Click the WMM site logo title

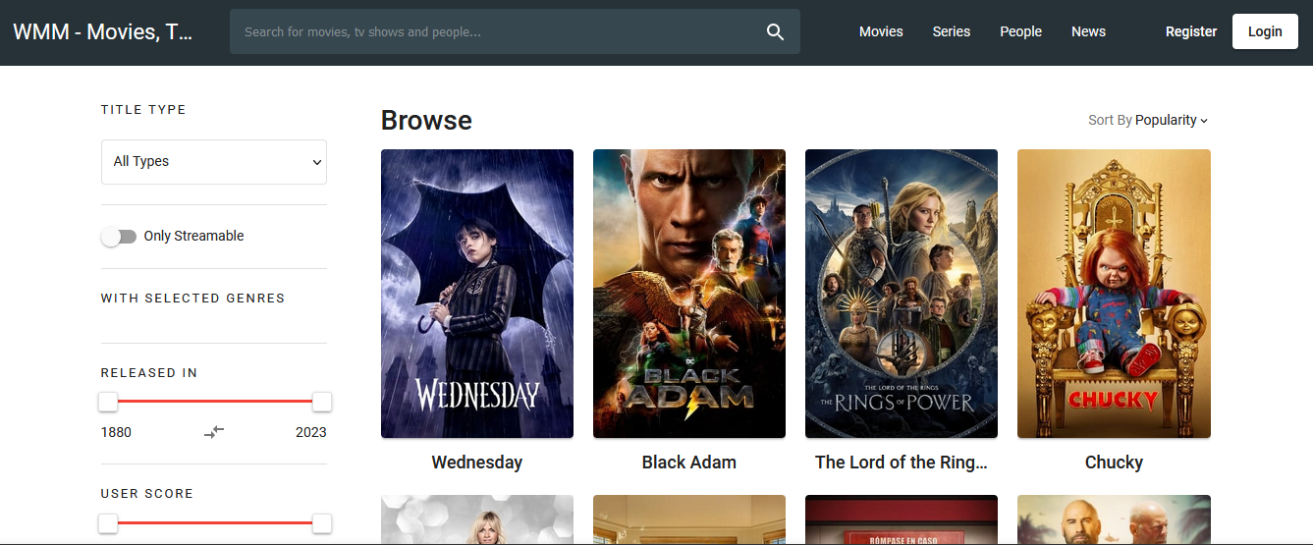click(x=103, y=32)
